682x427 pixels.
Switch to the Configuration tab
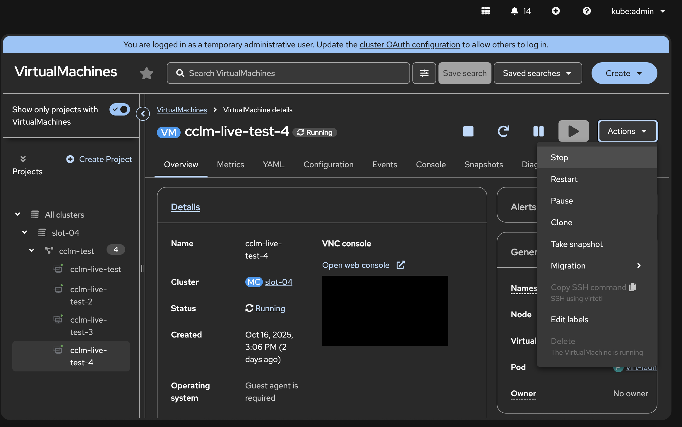click(328, 164)
